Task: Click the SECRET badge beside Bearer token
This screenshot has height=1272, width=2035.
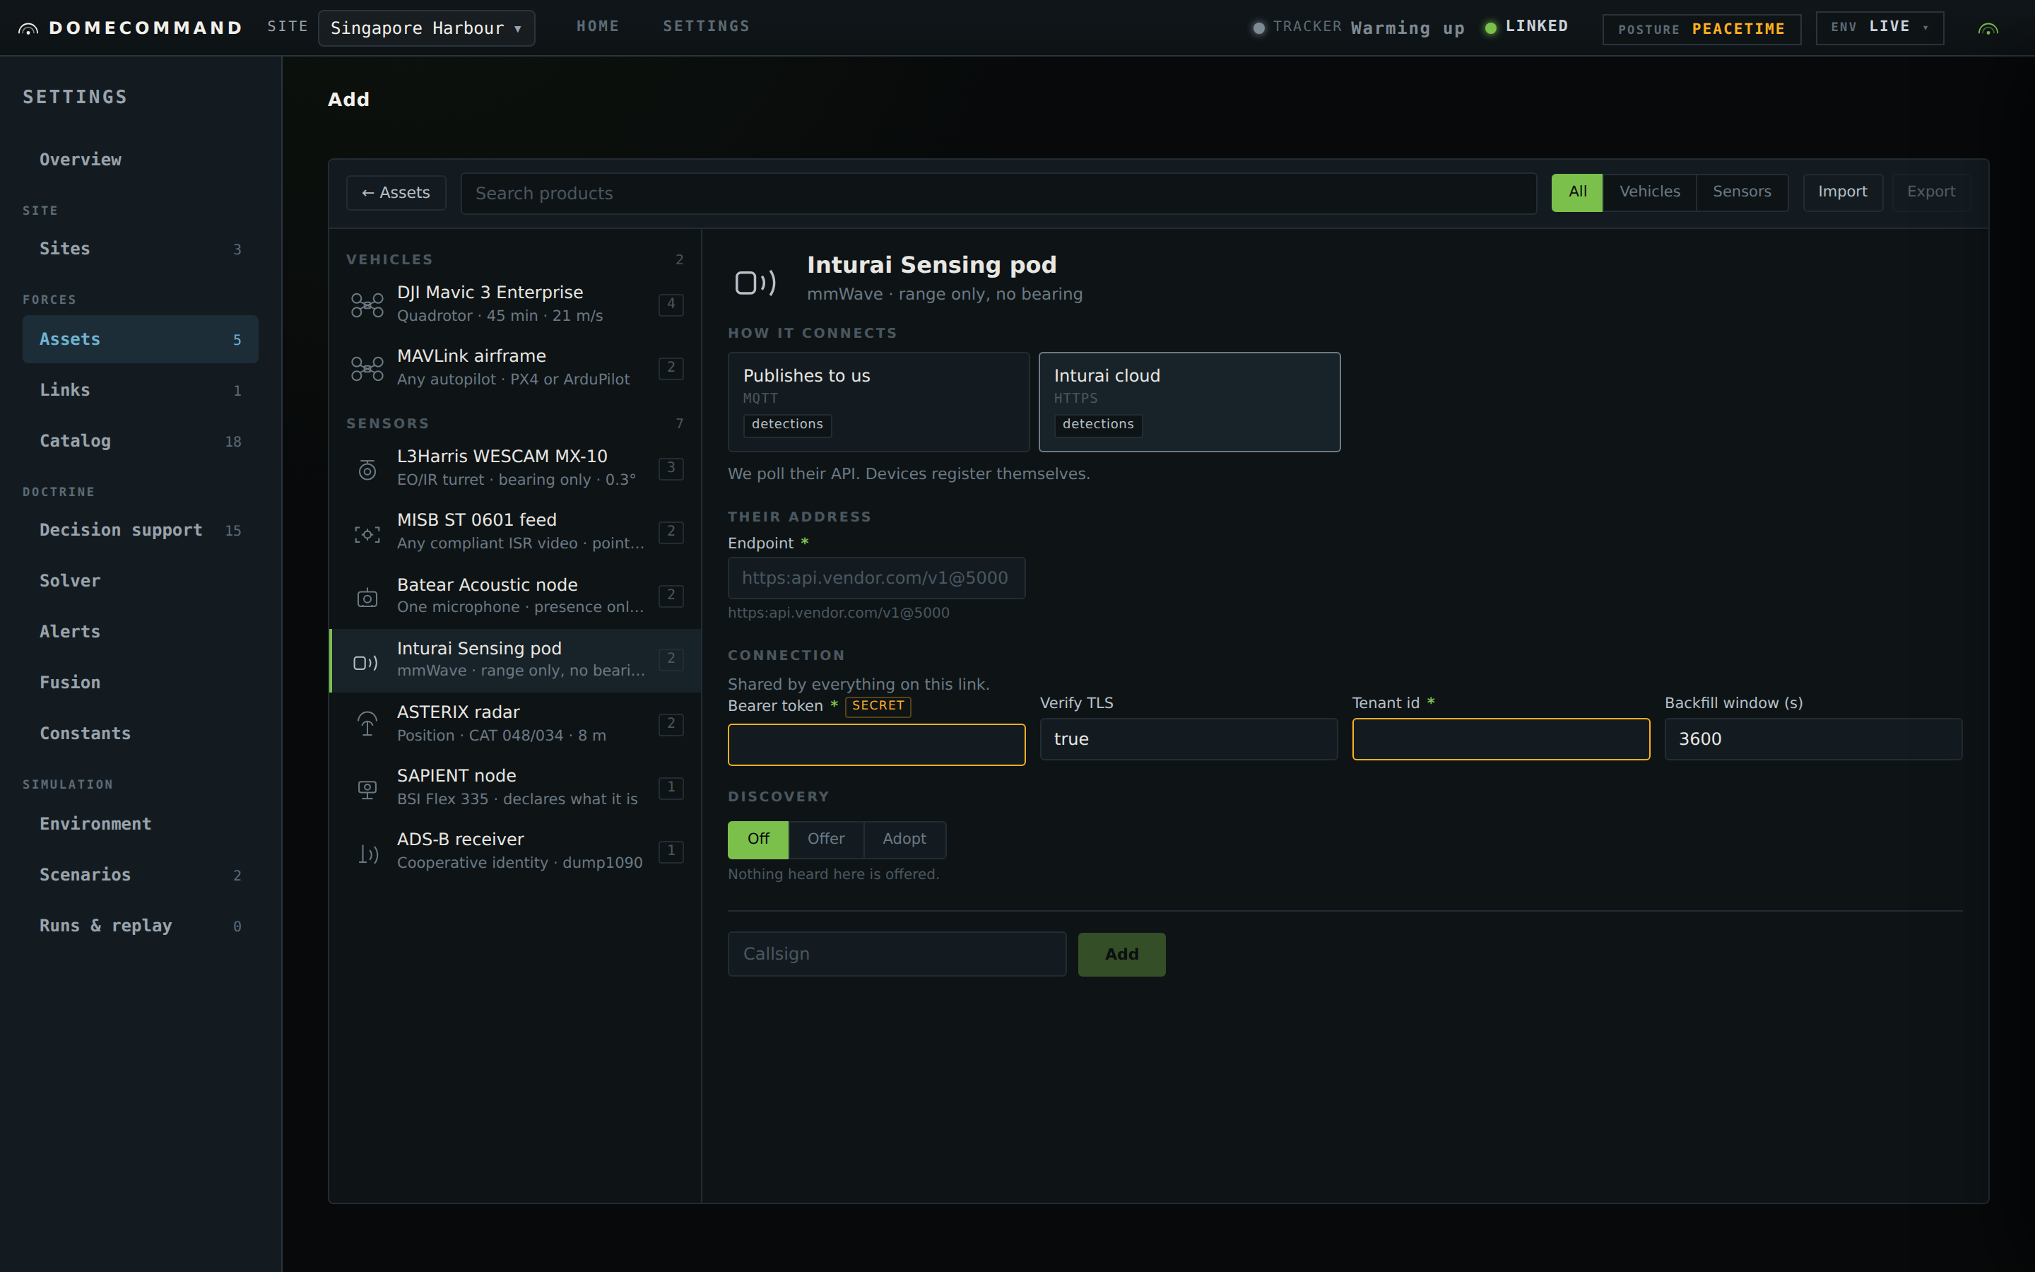Action: 878,706
